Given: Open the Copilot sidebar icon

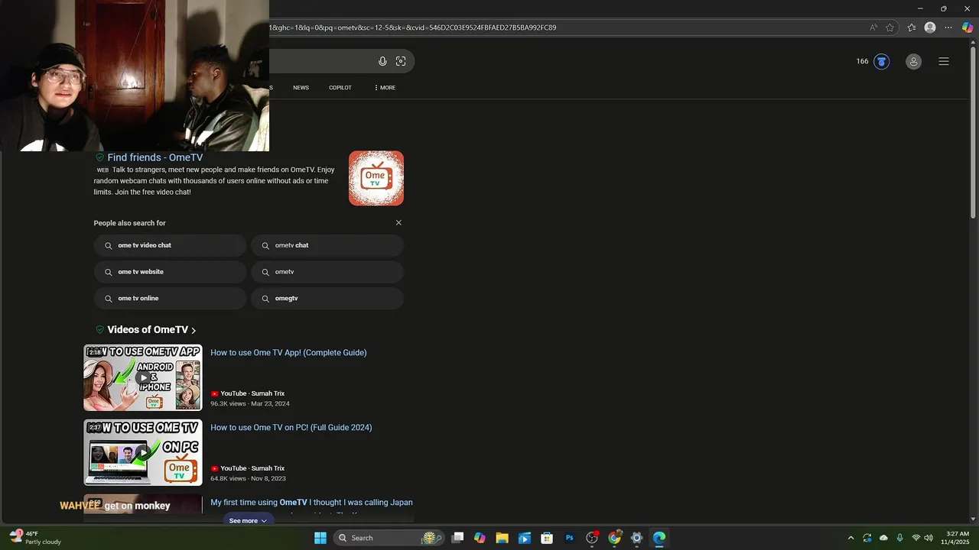Looking at the screenshot, I should tap(968, 27).
